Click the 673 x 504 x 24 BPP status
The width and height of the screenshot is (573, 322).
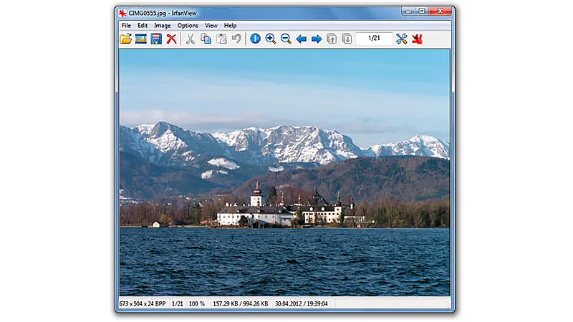[142, 303]
